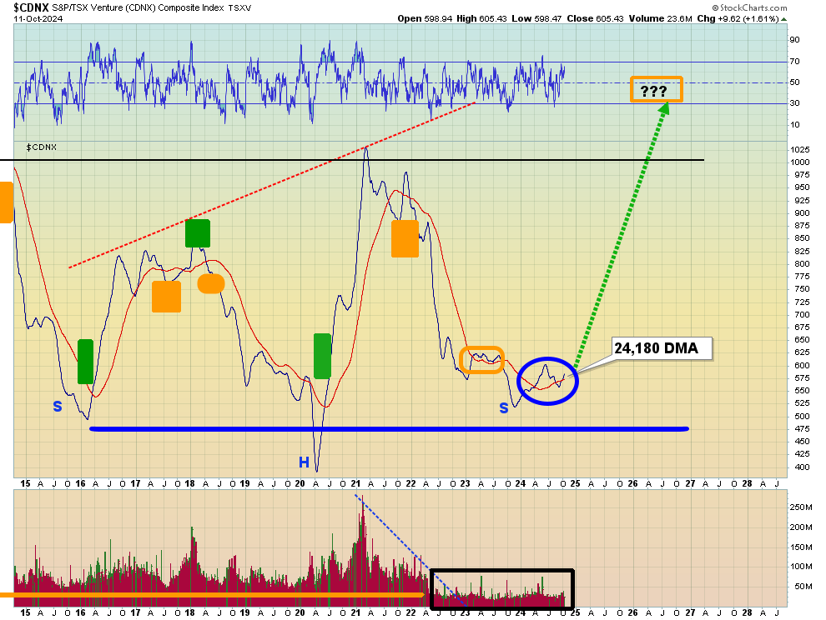Click the left blue S shoulder label

click(x=58, y=407)
